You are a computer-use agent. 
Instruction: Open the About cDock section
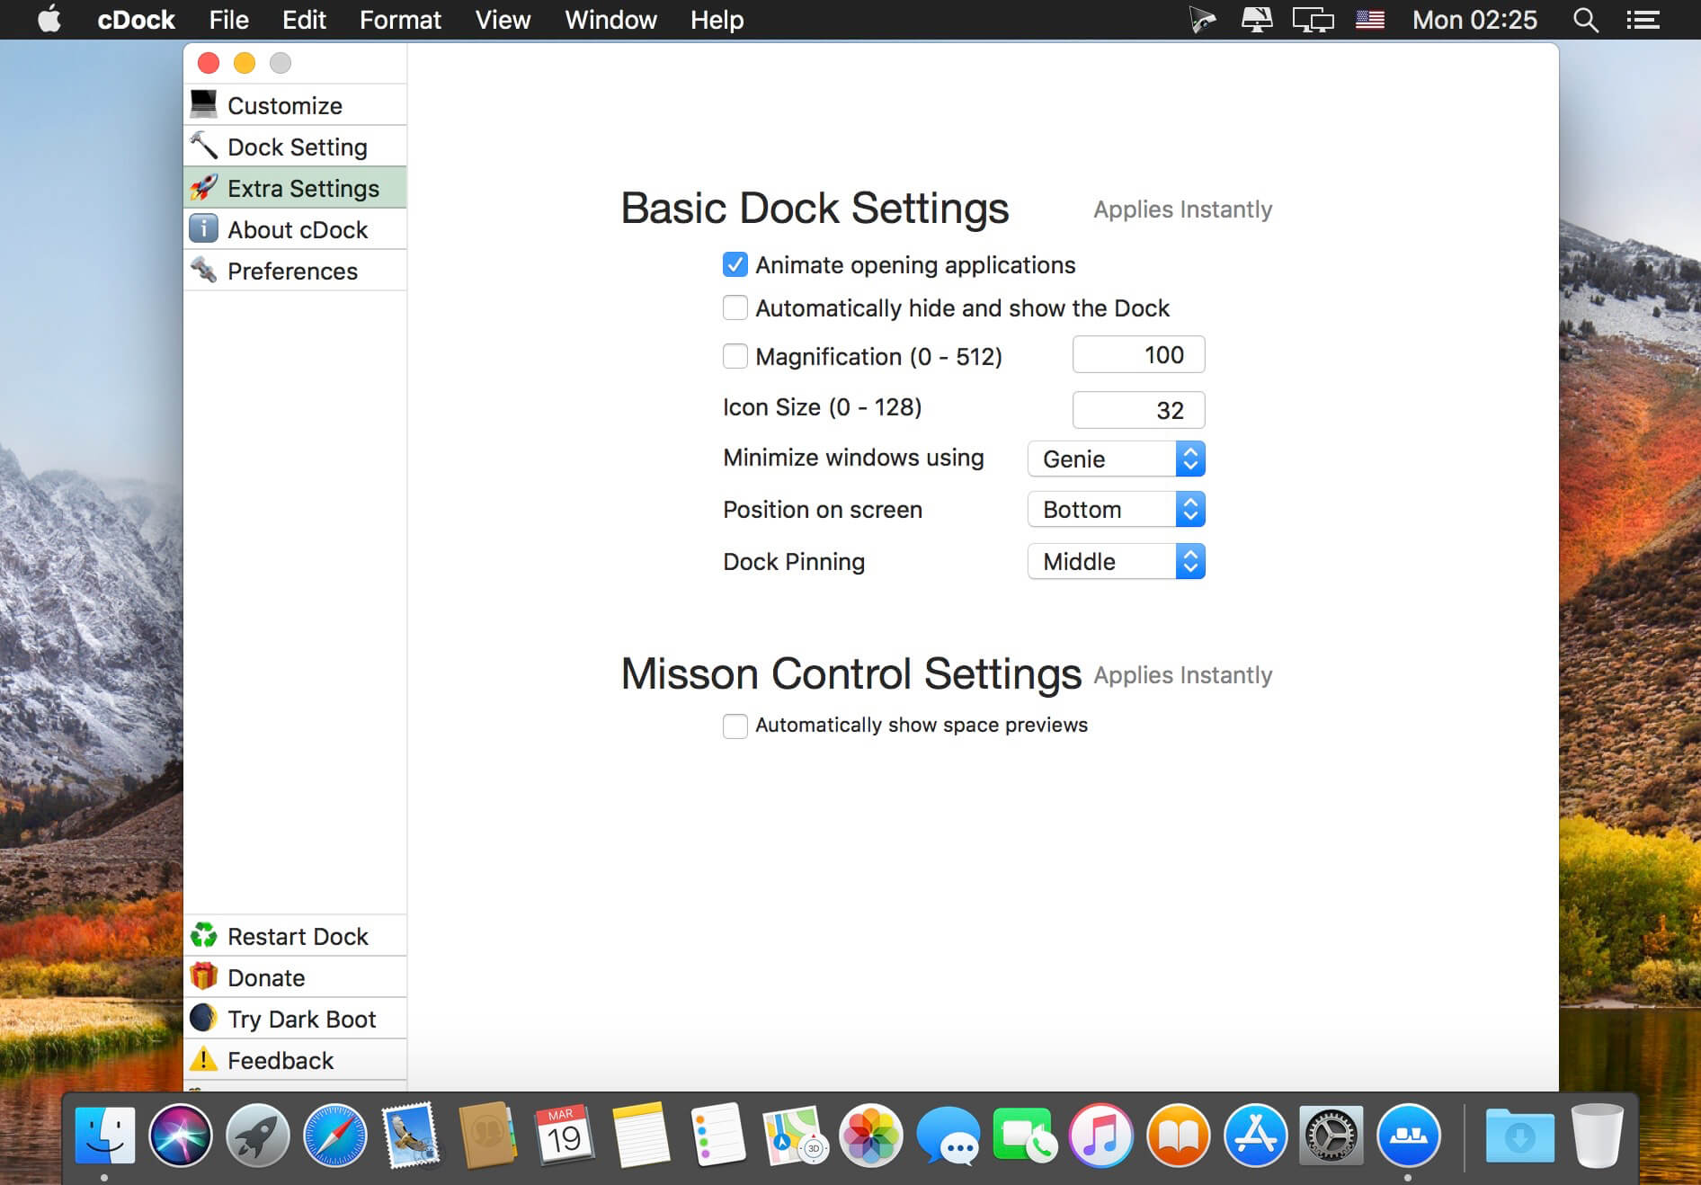point(295,229)
